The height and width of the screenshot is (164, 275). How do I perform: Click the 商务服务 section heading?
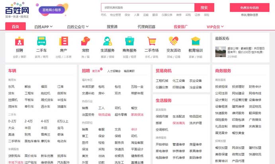tap(223, 71)
